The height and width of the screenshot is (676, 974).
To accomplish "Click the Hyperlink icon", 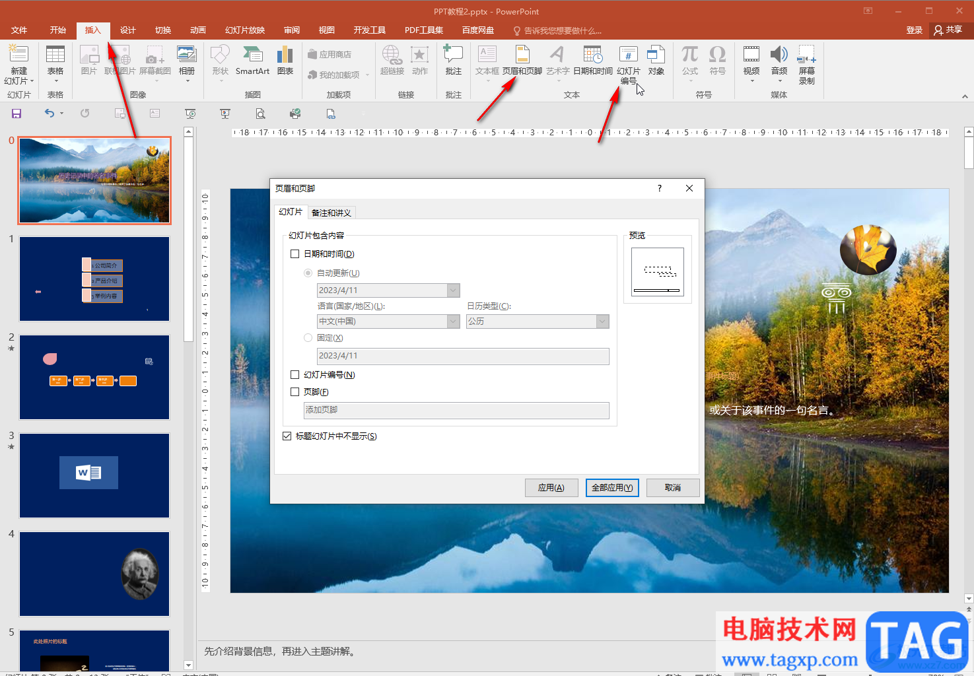I will pos(392,59).
